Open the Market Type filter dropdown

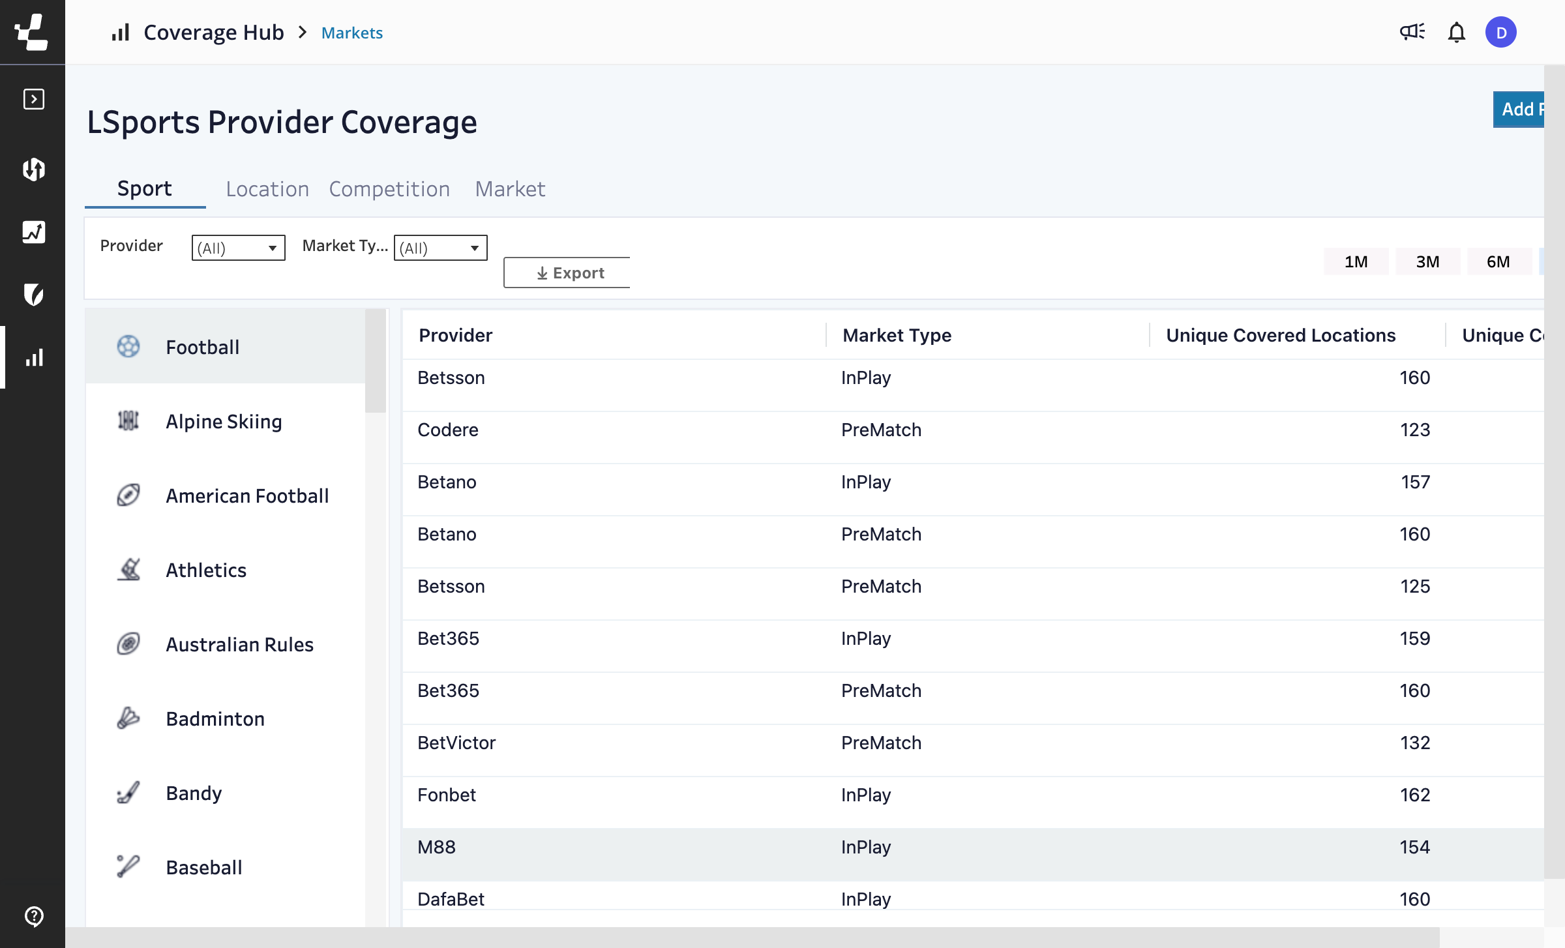coord(440,248)
